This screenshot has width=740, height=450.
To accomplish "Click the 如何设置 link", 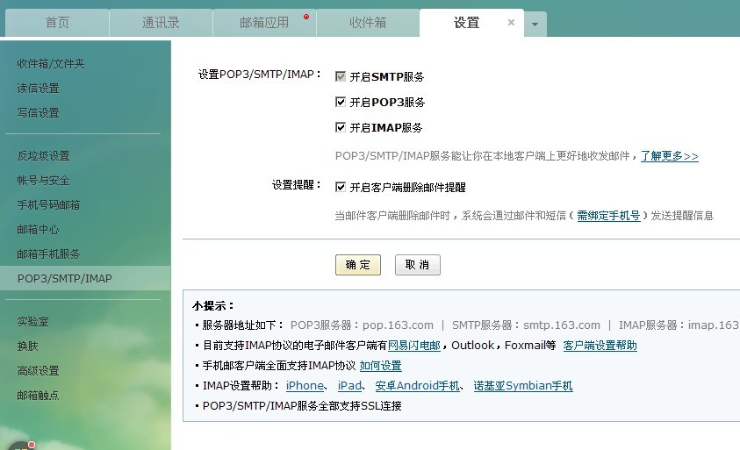I will pos(380,366).
